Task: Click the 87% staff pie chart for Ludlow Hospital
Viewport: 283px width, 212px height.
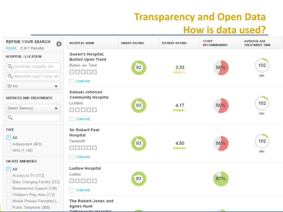Action: pyautogui.click(x=221, y=179)
